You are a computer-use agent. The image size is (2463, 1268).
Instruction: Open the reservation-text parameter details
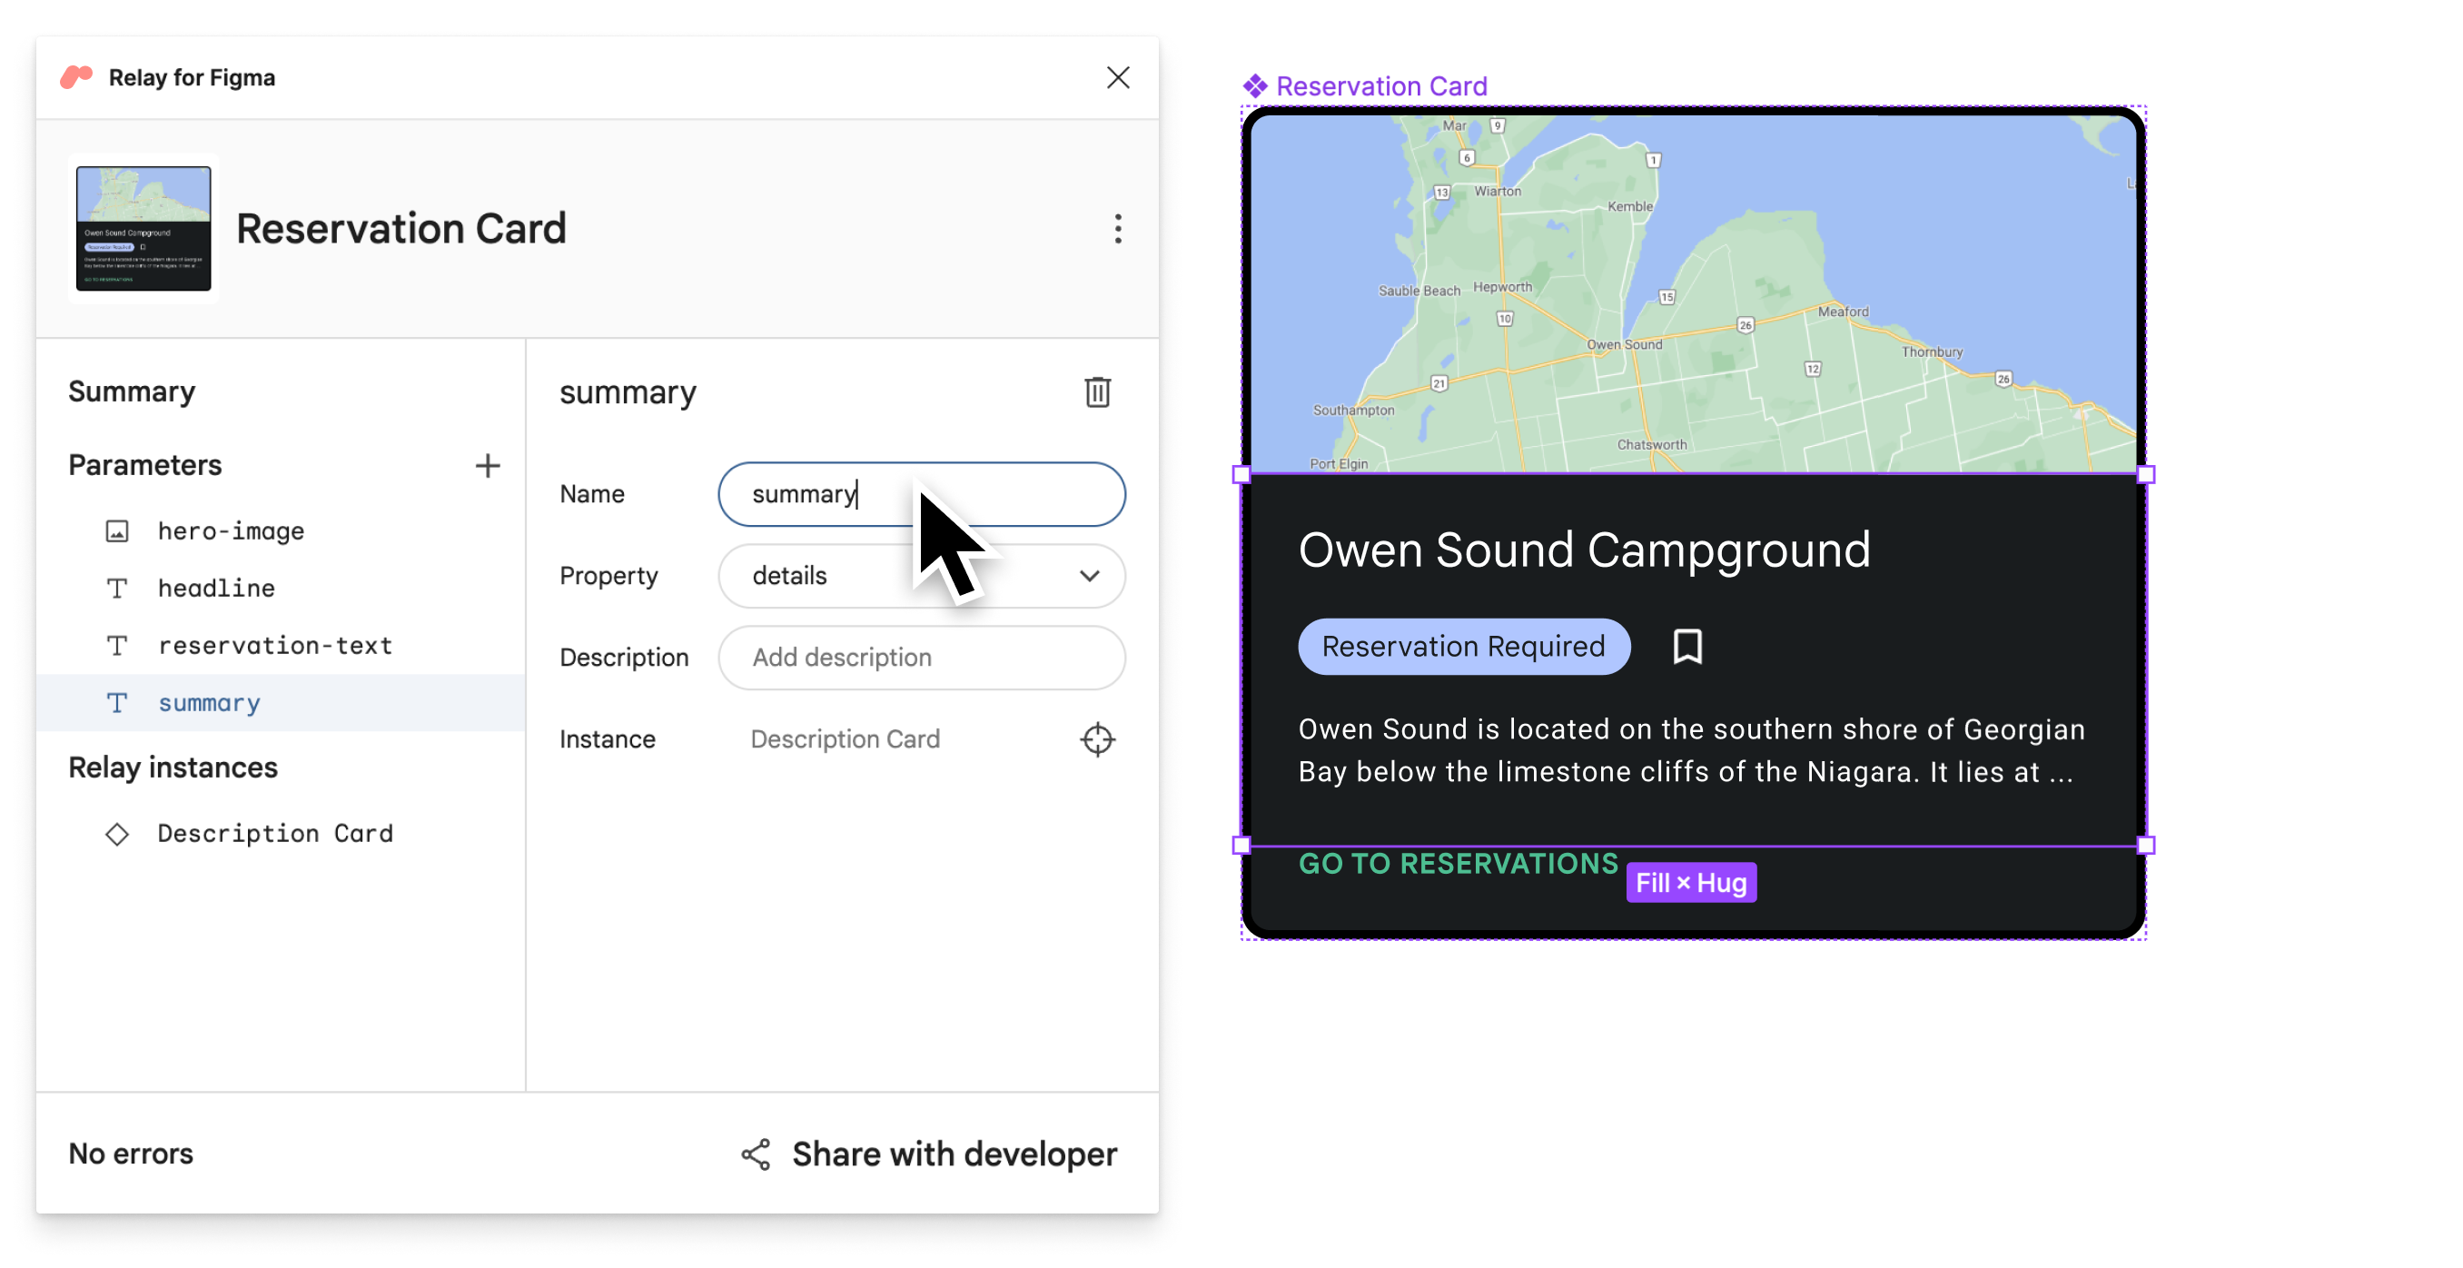(275, 644)
